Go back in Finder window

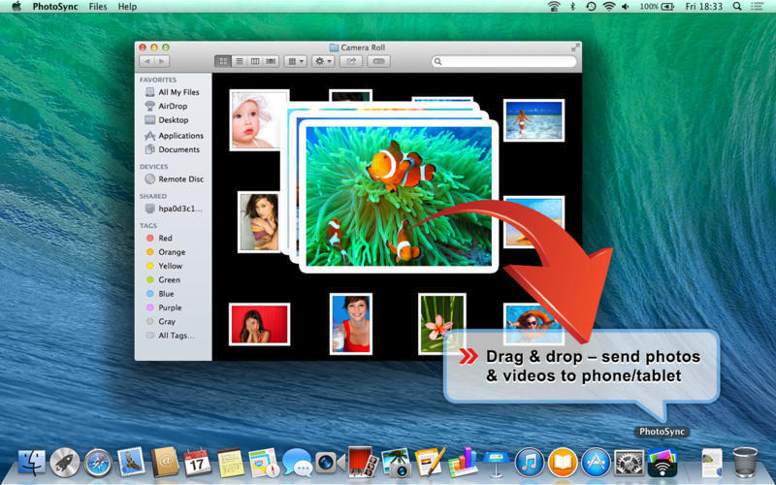pos(147,61)
